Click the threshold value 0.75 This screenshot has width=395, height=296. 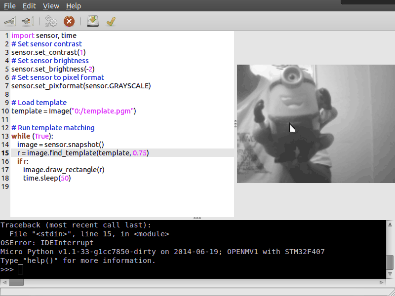point(140,153)
